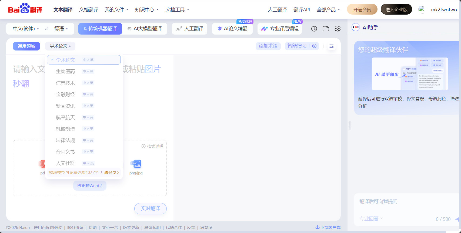
Task: Collapse the 学术论文 domain dropdown
Action: (60, 46)
